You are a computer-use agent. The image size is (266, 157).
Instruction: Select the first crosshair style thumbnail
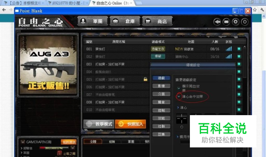click(182, 118)
